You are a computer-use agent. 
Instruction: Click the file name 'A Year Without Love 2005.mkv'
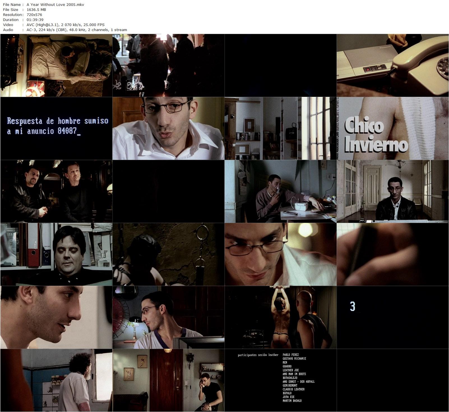coord(55,4)
